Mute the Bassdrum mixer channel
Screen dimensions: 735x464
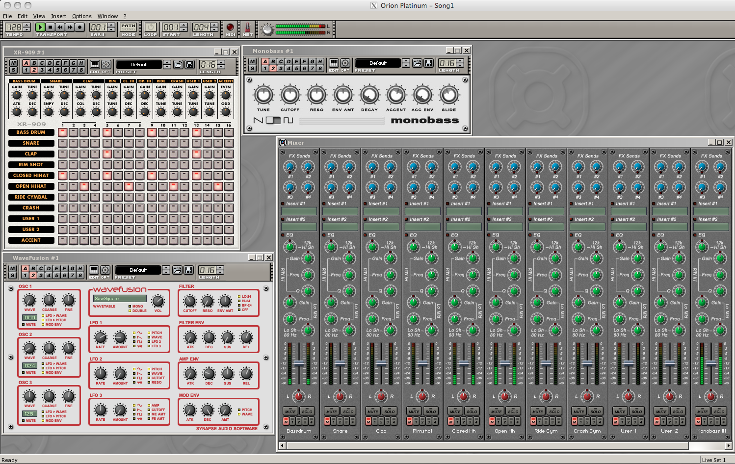coord(290,411)
